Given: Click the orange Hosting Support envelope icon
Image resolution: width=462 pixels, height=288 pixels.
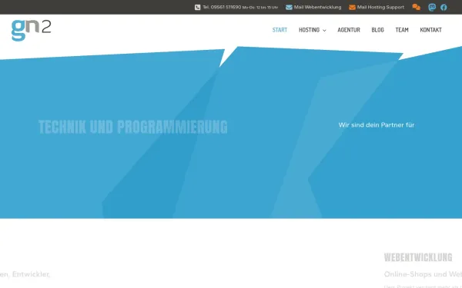Looking at the screenshot, I should [x=352, y=8].
